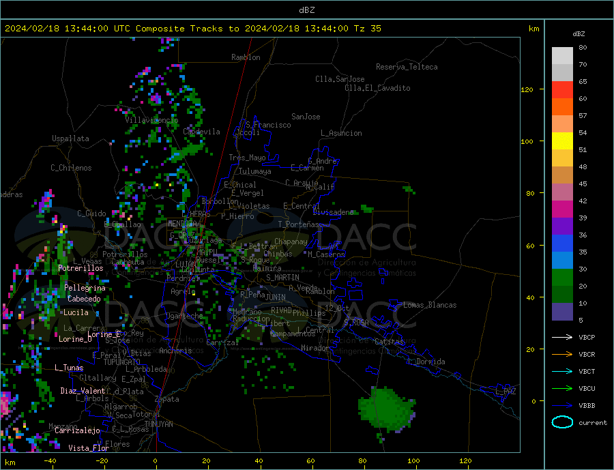Screen dimensions: 614x470
Task: Click the S_MARTIN label
Action: pyautogui.click(x=282, y=278)
